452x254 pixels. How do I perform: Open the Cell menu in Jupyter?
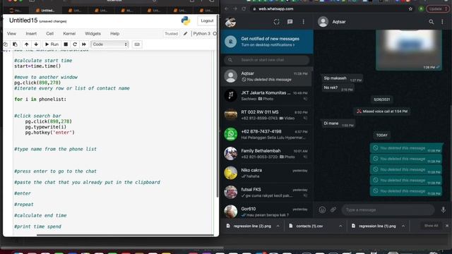coord(50,34)
